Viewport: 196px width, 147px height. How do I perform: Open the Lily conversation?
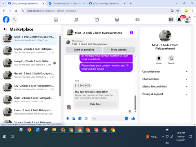(29, 87)
